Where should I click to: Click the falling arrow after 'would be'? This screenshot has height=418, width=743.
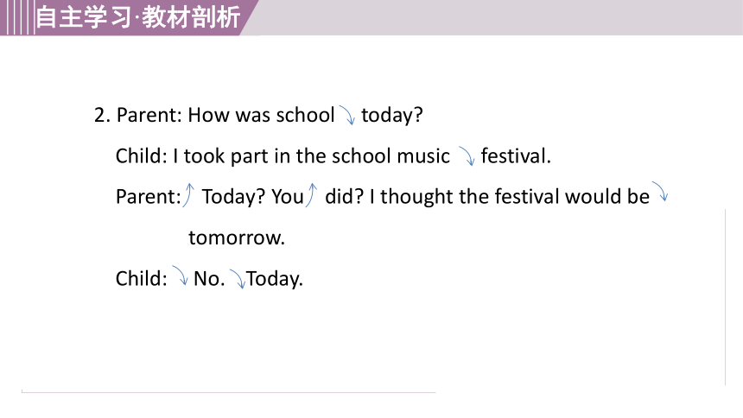[x=660, y=192]
